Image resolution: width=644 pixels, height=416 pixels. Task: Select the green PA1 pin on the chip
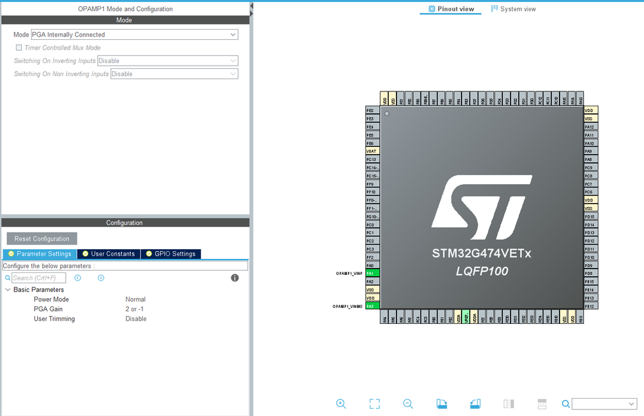tap(373, 274)
